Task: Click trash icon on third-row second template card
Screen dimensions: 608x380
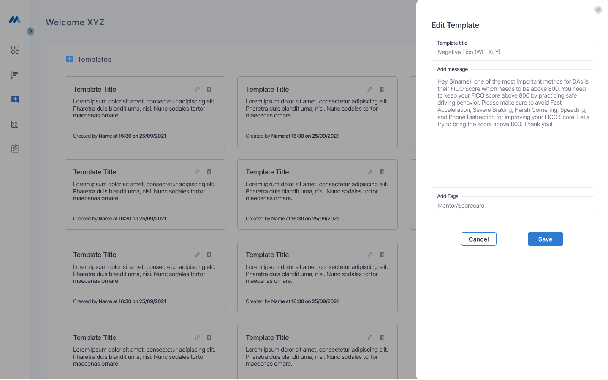Action: point(382,255)
